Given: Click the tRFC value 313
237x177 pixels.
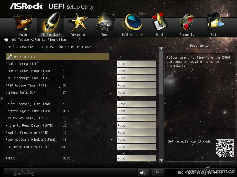Looking at the screenshot, I should point(66,111).
